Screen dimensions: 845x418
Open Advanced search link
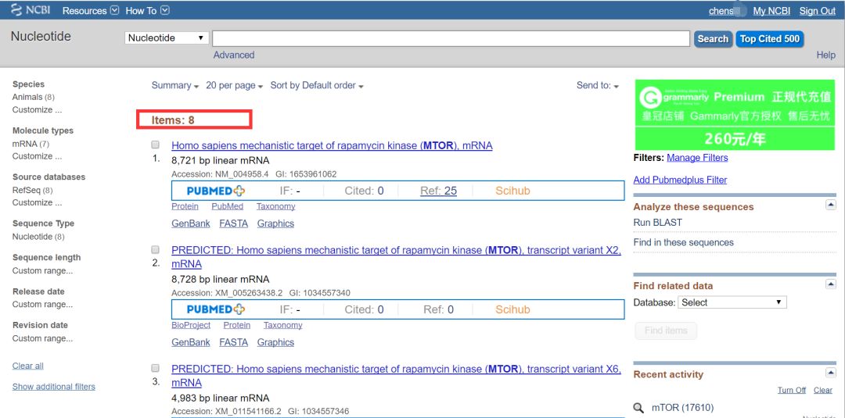[233, 55]
